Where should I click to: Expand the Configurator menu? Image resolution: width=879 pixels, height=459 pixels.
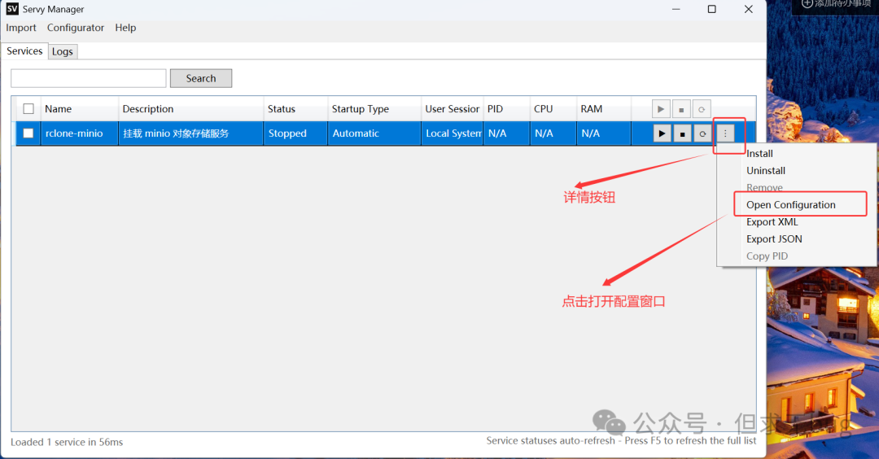coord(76,28)
